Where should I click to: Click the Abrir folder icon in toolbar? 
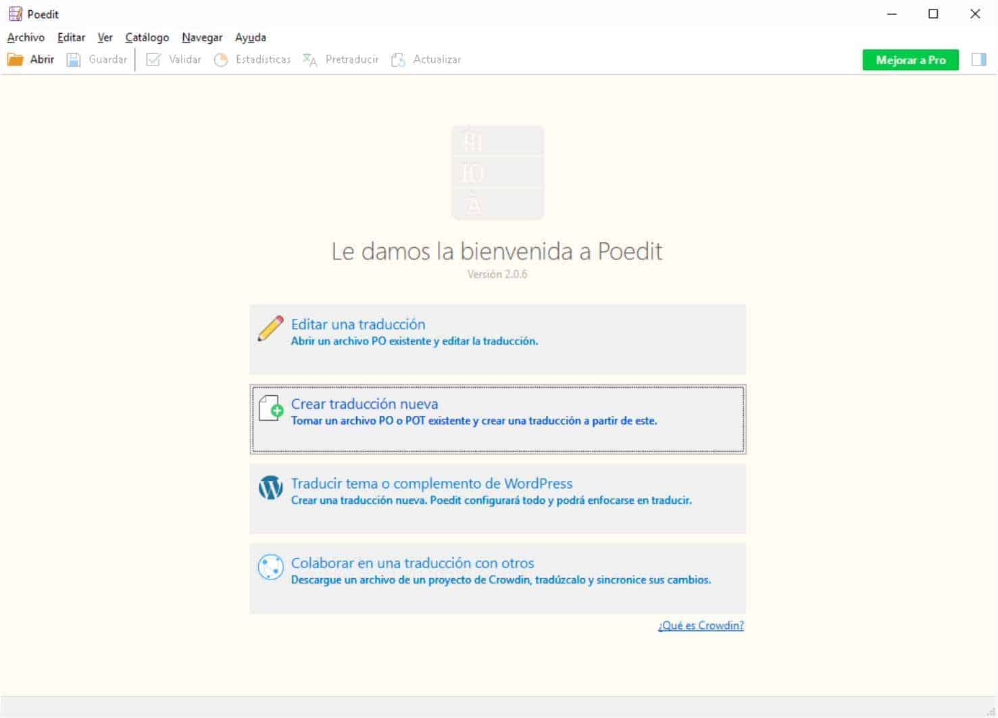point(15,59)
